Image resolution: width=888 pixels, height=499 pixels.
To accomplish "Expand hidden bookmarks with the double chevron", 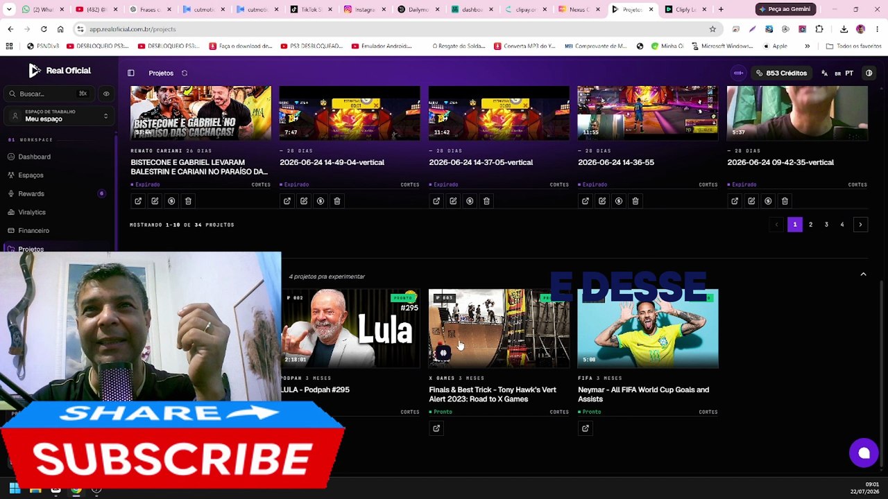I will pos(807,46).
